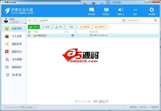
Task: Click the 设置同步 sync settings button
Action: click(100, 27)
